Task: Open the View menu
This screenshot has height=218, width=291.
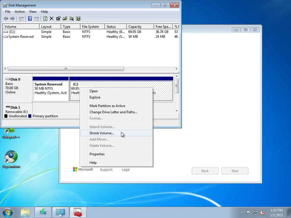Action: [33, 11]
